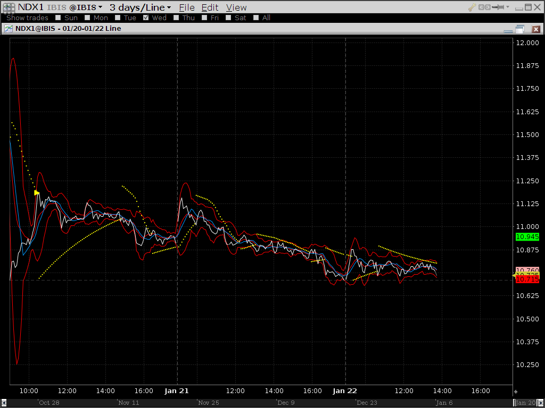The image size is (545, 408).
Task: Enable the All show trades checkbox
Action: pyautogui.click(x=256, y=18)
